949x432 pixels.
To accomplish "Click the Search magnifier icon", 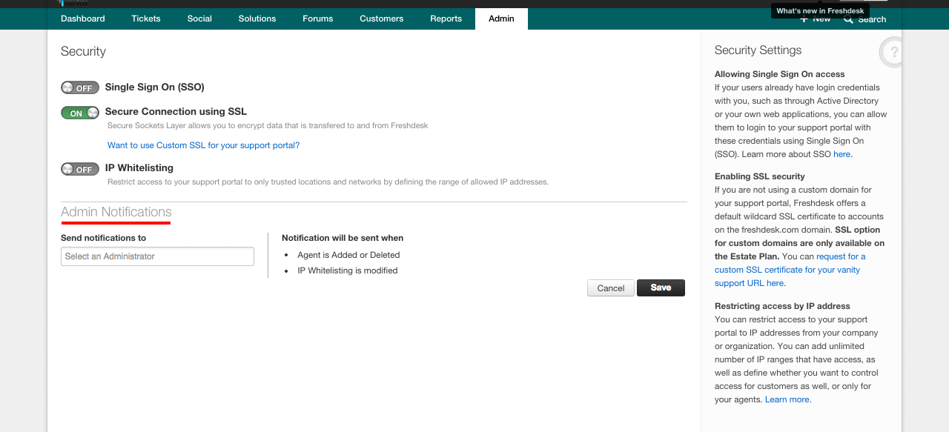I will pos(848,19).
